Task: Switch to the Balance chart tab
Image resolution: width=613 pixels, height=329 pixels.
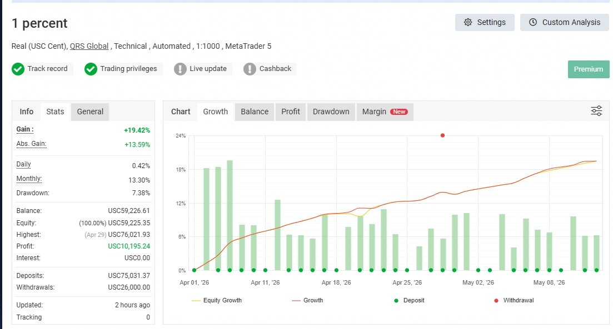Action: click(255, 112)
